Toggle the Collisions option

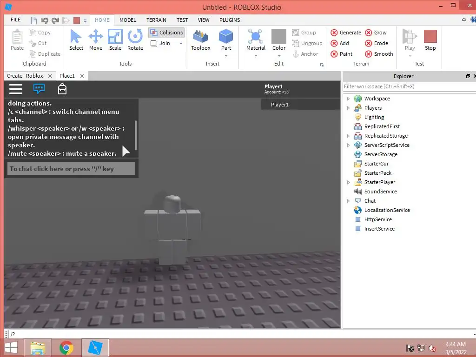coord(166,33)
